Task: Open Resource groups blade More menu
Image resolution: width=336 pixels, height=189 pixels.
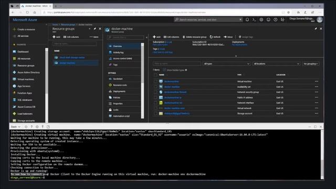Action: pos(94,37)
